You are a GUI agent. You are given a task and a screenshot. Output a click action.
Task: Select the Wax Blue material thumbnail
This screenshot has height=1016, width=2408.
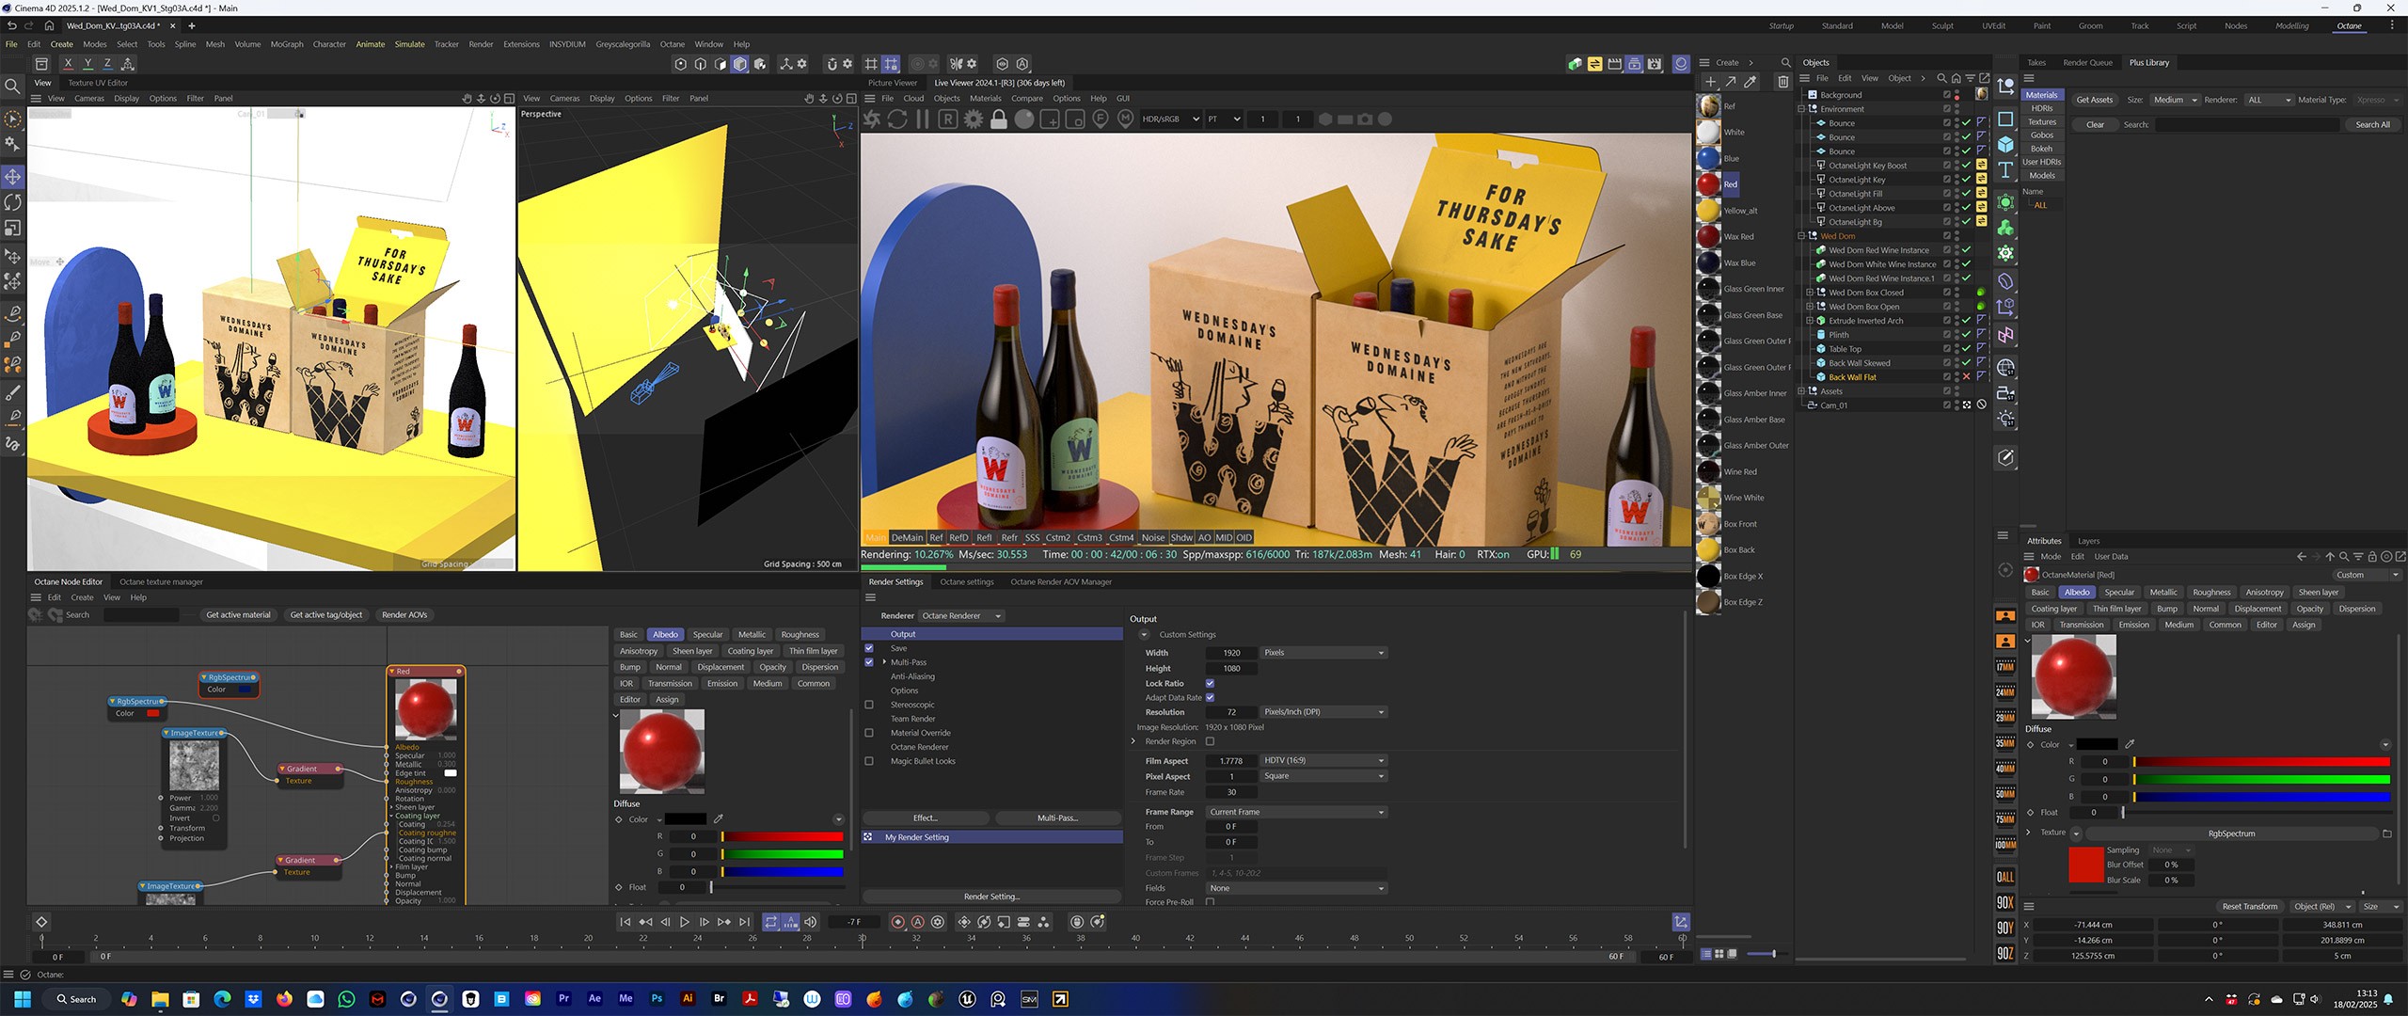(1709, 263)
